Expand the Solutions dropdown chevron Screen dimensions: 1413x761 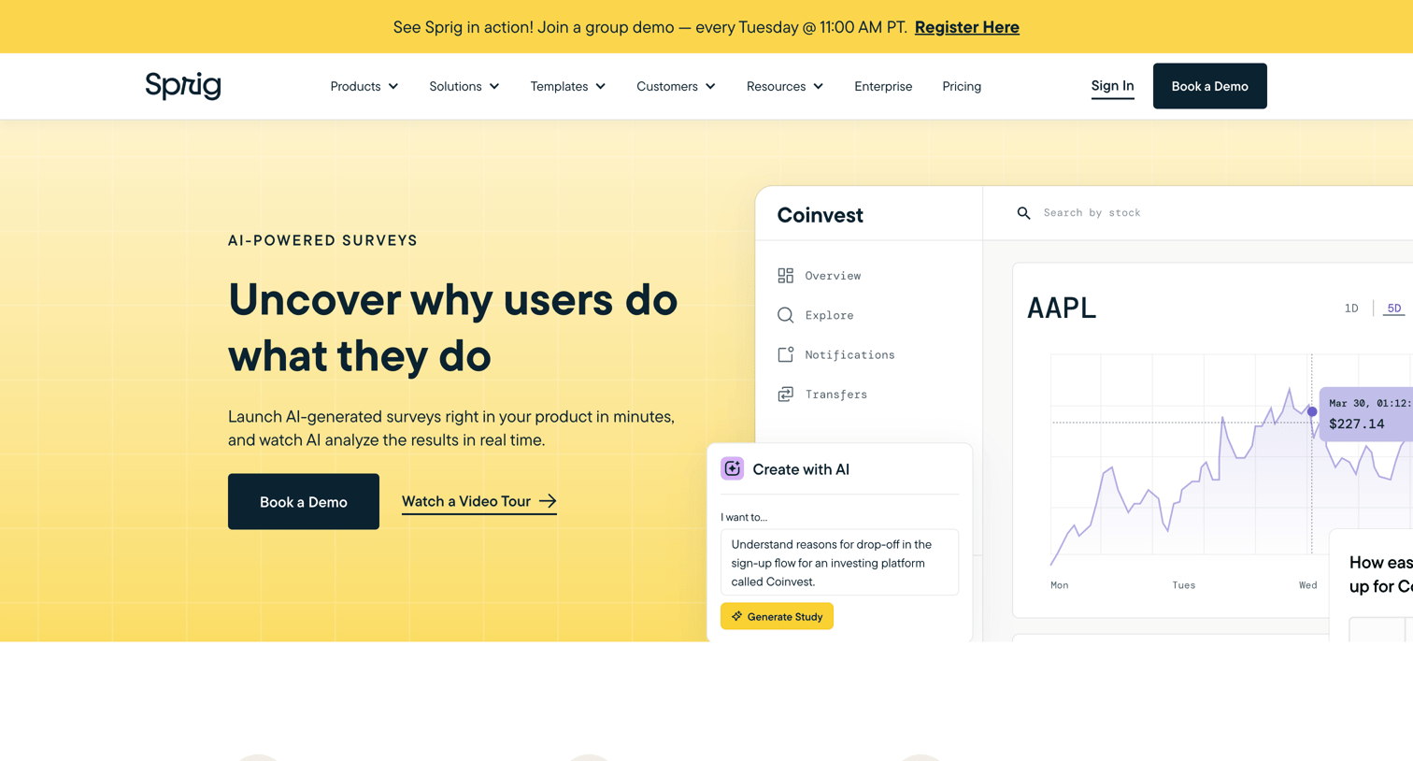pyautogui.click(x=494, y=86)
